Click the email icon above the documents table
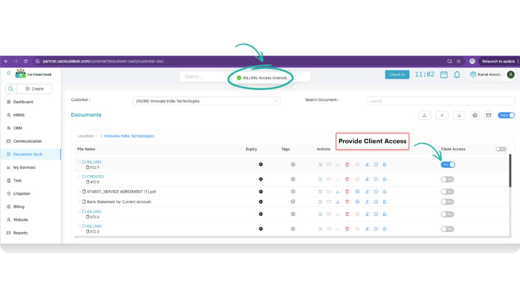This screenshot has width=520, height=297. click(x=489, y=115)
